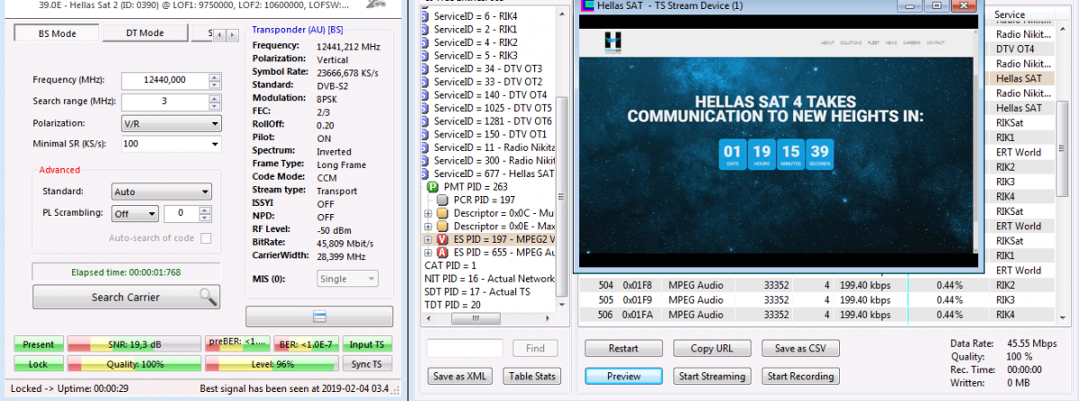Click the Search Carrier button
The image size is (1079, 401).
point(126,297)
